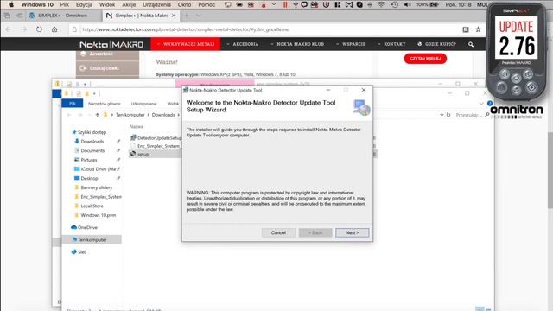Image resolution: width=553 pixels, height=311 pixels.
Task: Click the Wi-Fi icon in menu bar
Action: tap(381, 4)
